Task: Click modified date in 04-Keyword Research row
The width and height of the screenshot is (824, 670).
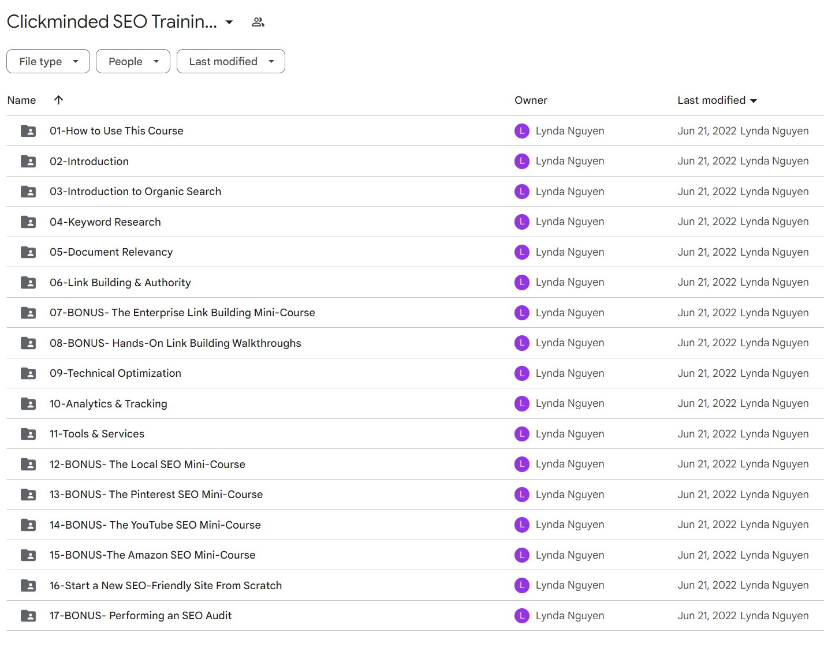Action: pyautogui.click(x=707, y=222)
